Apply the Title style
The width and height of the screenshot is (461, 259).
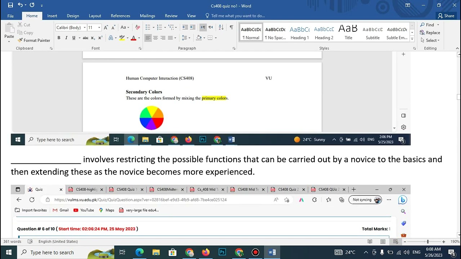click(348, 33)
